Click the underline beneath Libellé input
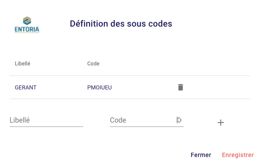This screenshot has width=260, height=164. (x=46, y=126)
